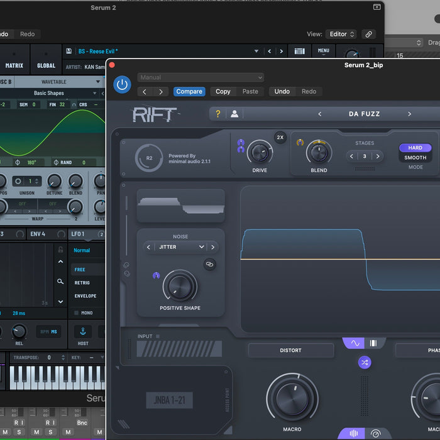Decrease the Stages count
Image resolution: width=440 pixels, height=440 pixels.
pos(351,157)
